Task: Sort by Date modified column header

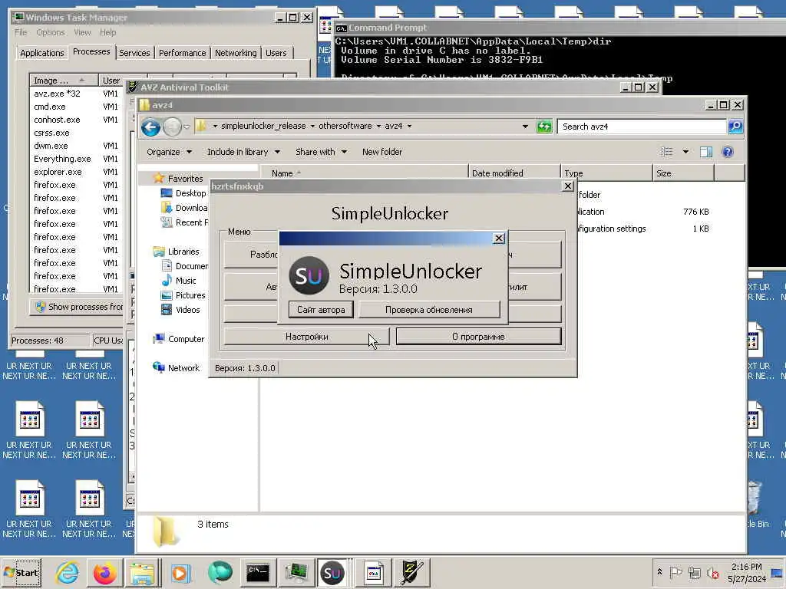Action: (514, 173)
